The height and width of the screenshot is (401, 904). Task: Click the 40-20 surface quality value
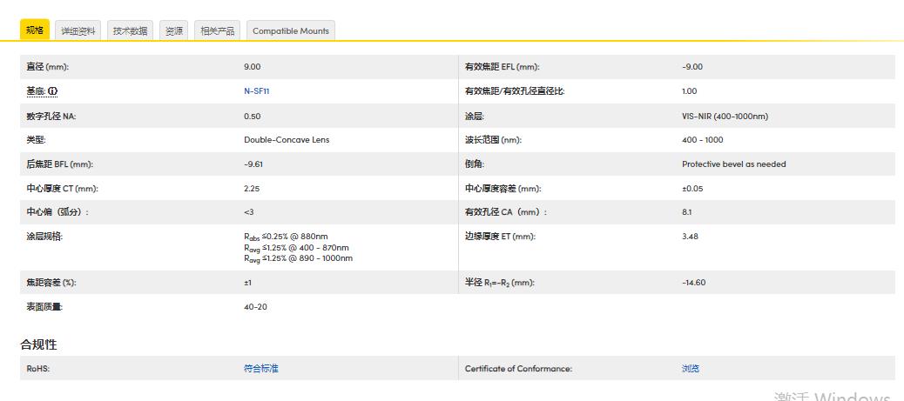point(255,307)
